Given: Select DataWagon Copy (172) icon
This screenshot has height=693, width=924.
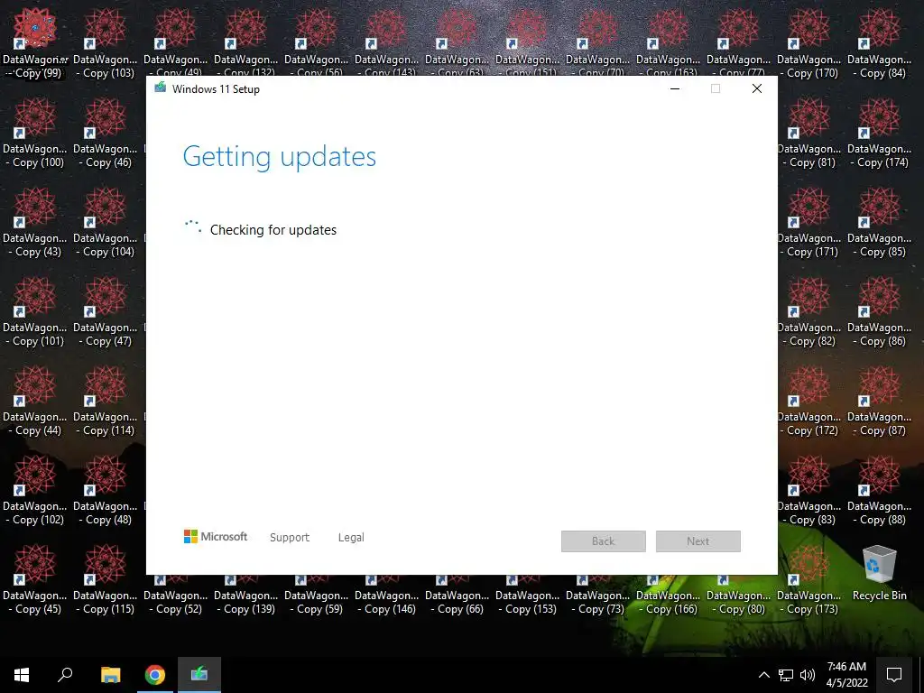Looking at the screenshot, I should pyautogui.click(x=809, y=402).
